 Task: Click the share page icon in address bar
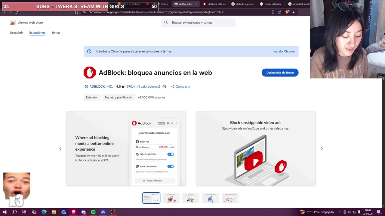click(x=280, y=12)
